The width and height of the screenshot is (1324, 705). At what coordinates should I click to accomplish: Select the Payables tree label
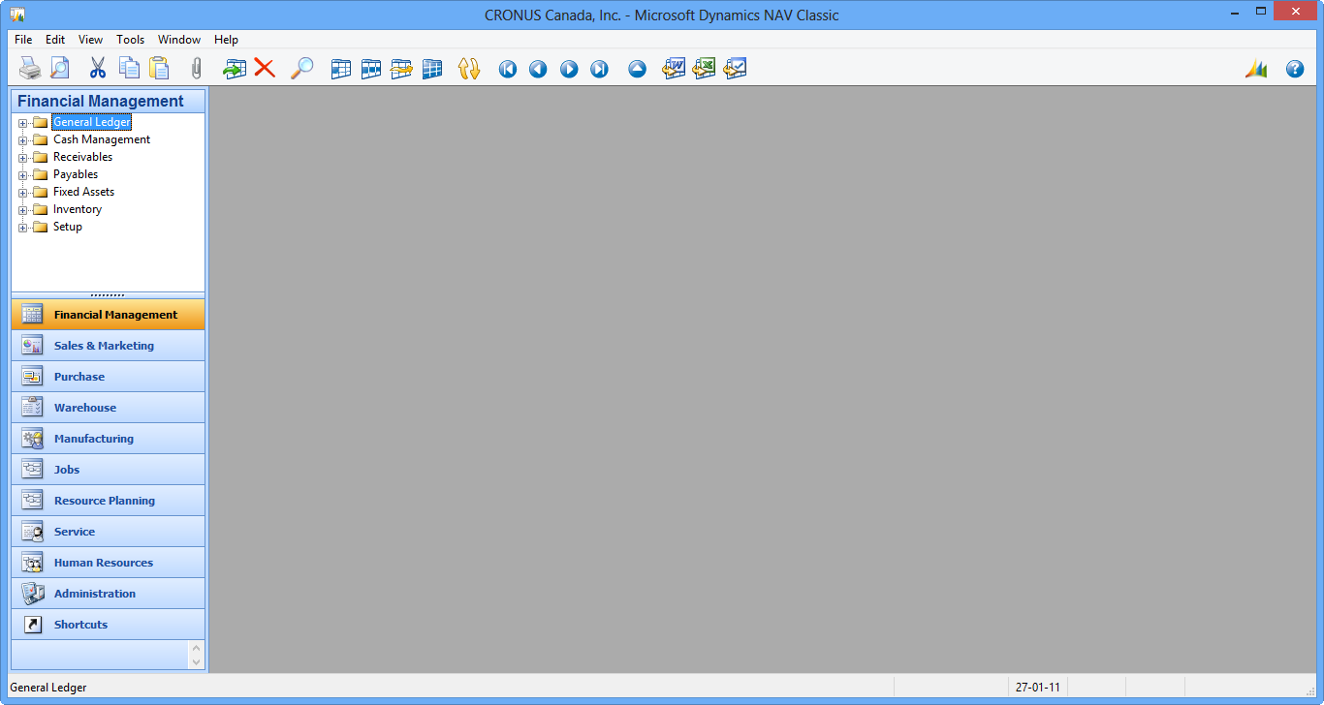pyautogui.click(x=76, y=174)
